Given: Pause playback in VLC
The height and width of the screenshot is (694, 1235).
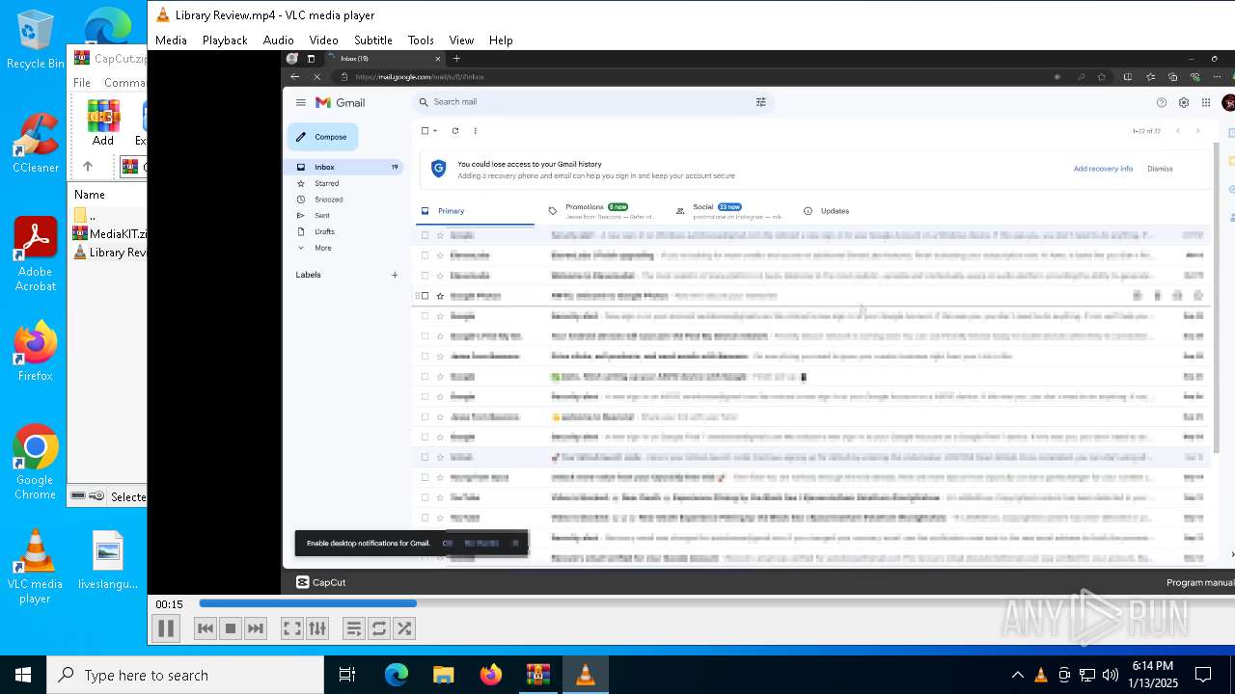Looking at the screenshot, I should [166, 628].
